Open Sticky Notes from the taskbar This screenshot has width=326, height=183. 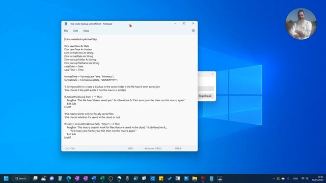tap(161, 178)
